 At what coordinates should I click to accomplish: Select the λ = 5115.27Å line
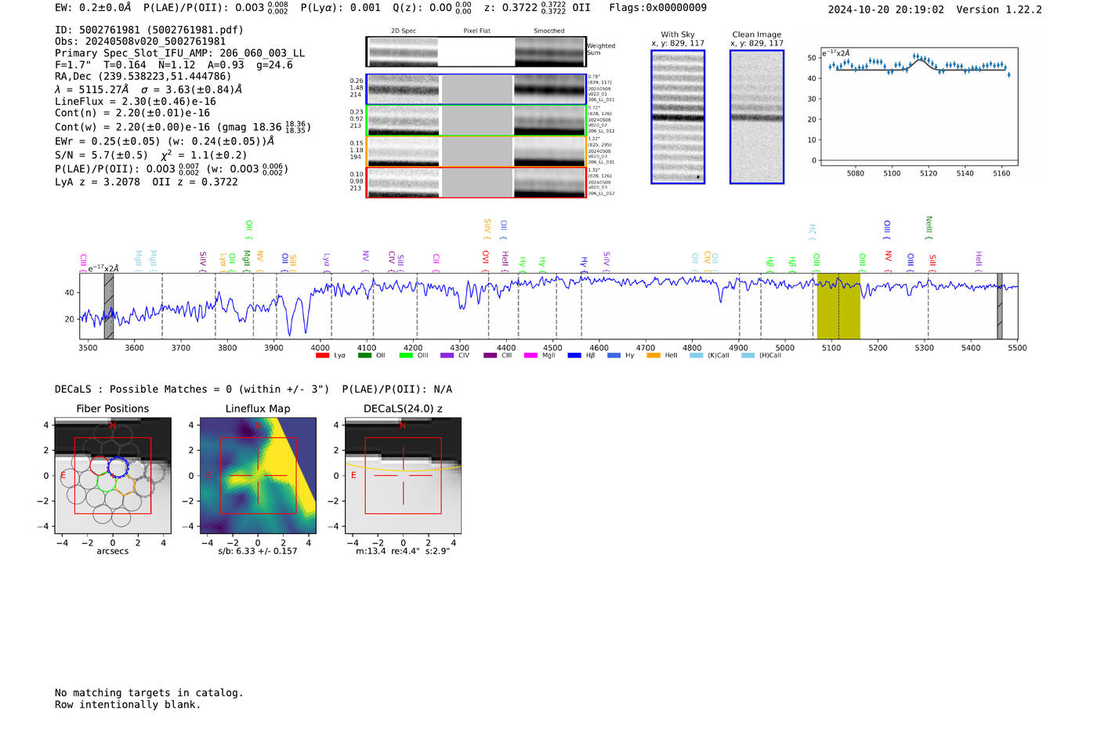pos(149,89)
